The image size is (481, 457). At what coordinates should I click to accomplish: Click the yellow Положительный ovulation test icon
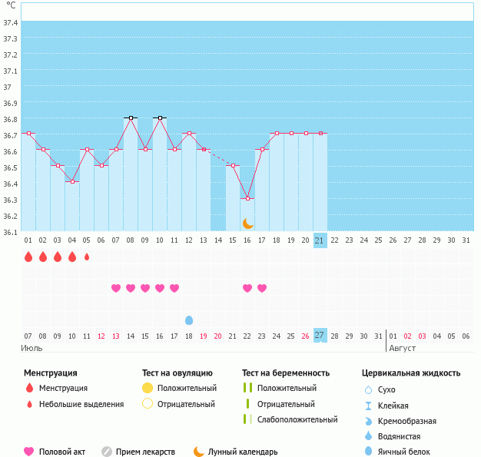click(x=148, y=389)
